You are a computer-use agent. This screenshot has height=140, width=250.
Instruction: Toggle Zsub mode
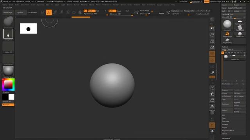[119, 11]
